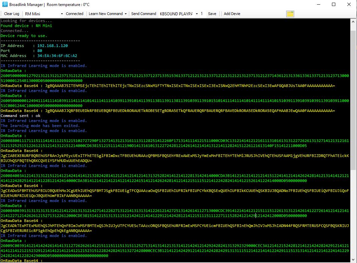The height and width of the screenshot is (263, 357).
Task: Save the learned command
Action: coord(212,14)
